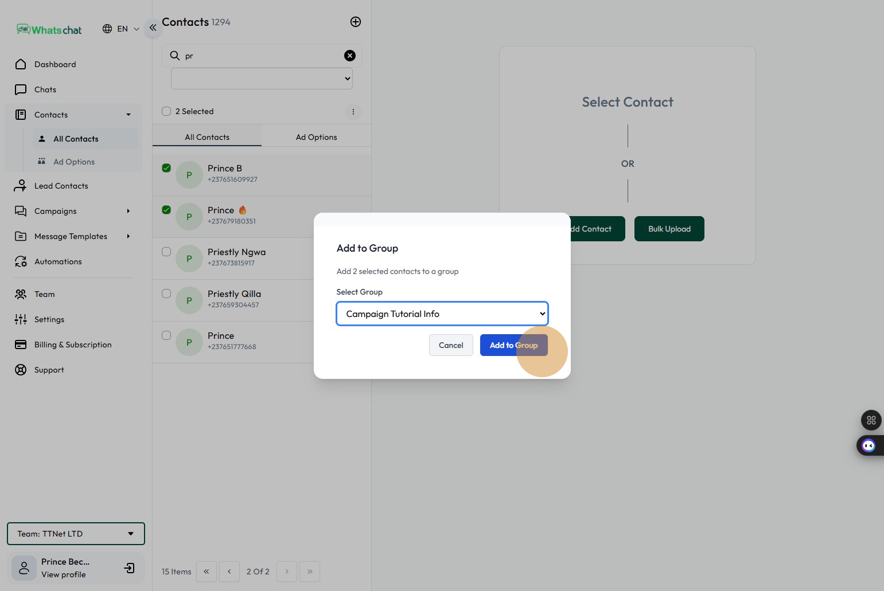Open the Team: TTNet LTD dropdown
Screen dimensions: 884x591
point(76,534)
